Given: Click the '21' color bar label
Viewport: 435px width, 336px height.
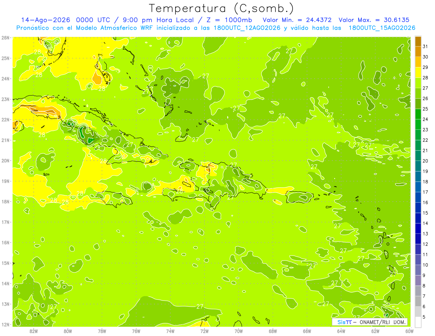Looking at the screenshot, I should click(x=426, y=150).
